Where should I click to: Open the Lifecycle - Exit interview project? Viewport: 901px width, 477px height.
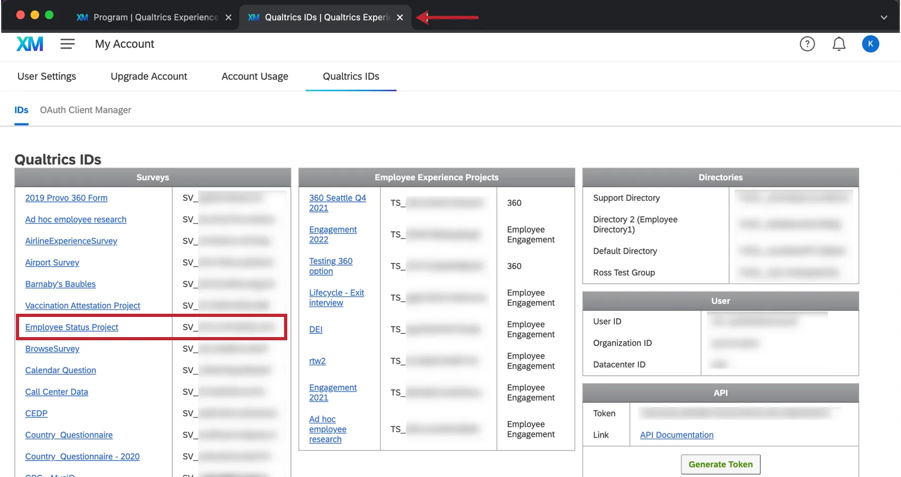337,297
